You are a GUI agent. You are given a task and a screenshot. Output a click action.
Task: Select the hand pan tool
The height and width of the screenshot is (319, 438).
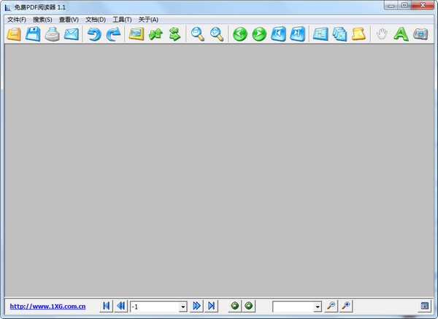pos(381,34)
